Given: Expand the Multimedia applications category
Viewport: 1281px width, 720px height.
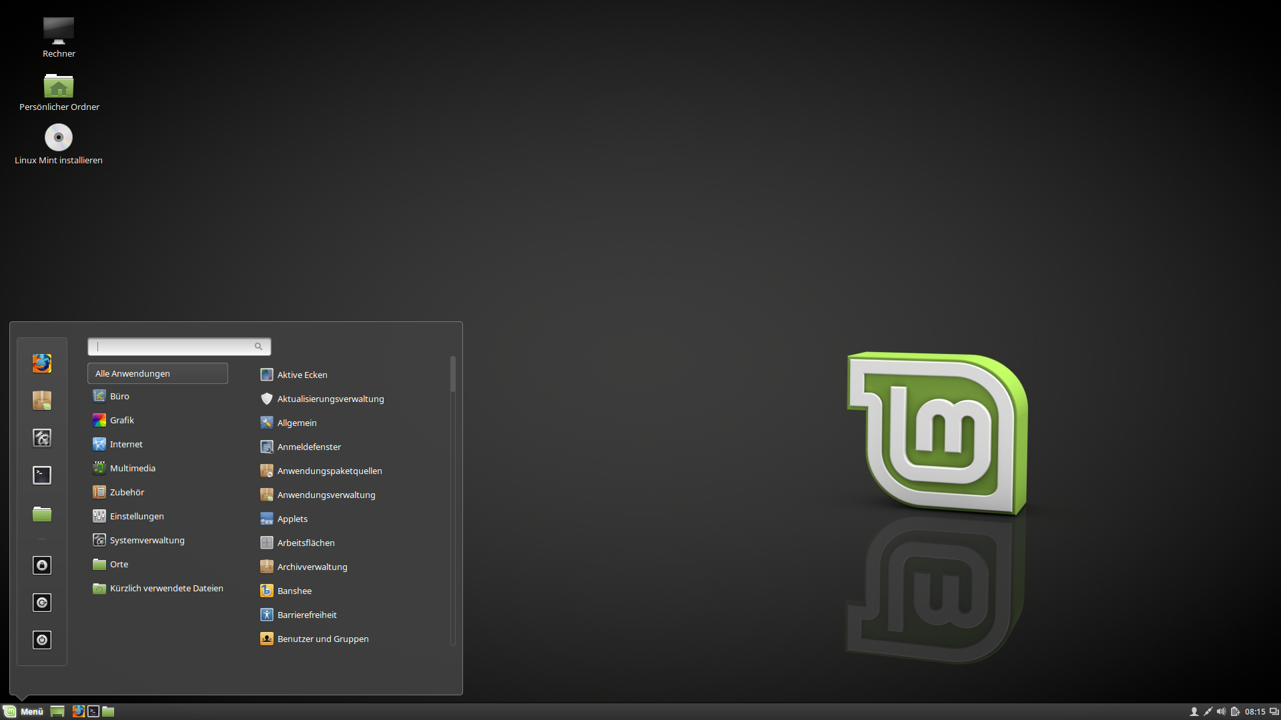Looking at the screenshot, I should (132, 467).
